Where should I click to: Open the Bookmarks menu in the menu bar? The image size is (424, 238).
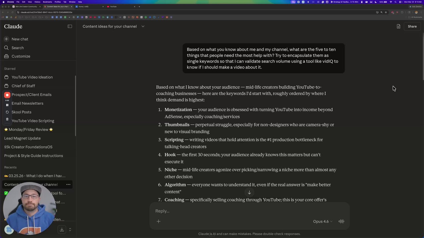[47, 2]
